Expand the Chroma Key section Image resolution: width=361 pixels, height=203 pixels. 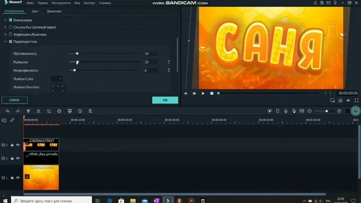(5, 27)
